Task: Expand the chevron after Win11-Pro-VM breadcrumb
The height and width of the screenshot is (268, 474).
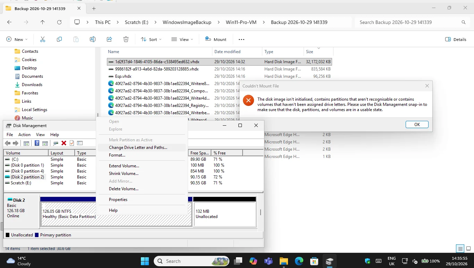Action: click(x=264, y=22)
